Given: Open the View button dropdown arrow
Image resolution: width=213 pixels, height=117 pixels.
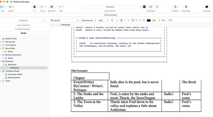Looking at the screenshot, I should pos(5,7).
